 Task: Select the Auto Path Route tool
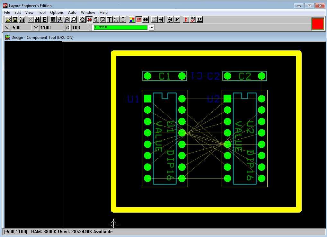(155, 20)
